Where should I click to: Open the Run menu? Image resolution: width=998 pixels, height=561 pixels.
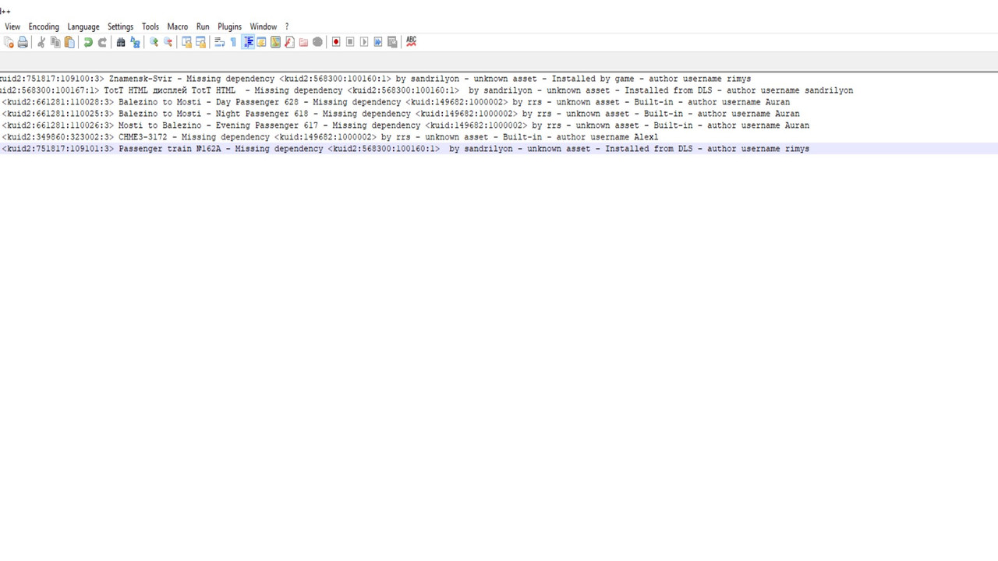pyautogui.click(x=203, y=26)
